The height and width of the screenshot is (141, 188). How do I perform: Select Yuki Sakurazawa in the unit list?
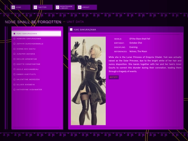click(36, 33)
